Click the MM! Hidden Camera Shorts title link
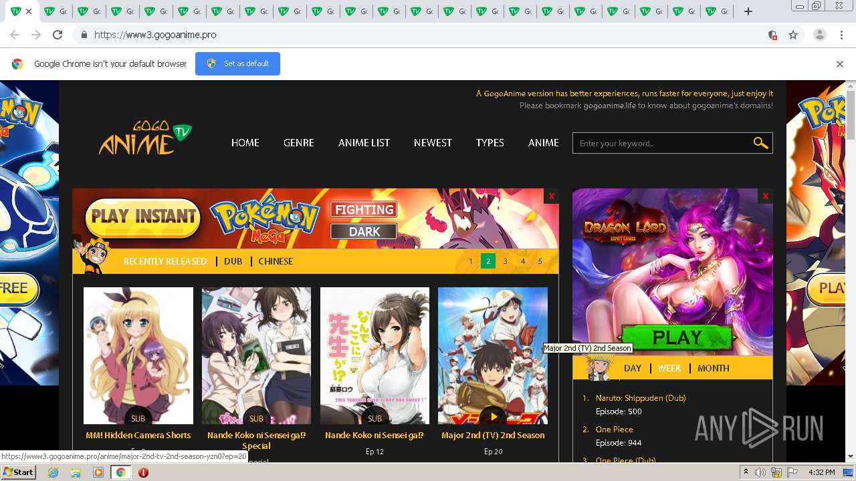 [138, 435]
